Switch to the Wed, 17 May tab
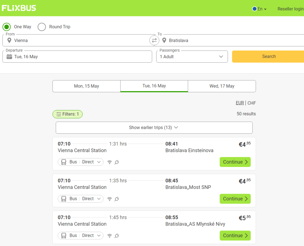304x246 pixels. pos(222,86)
